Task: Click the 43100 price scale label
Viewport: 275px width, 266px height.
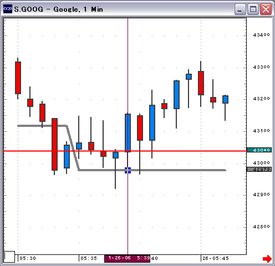Action: 261,131
